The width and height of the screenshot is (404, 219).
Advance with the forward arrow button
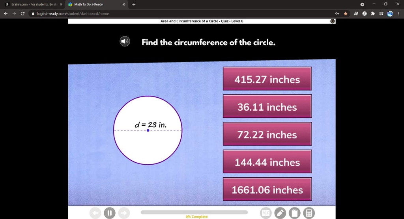click(124, 213)
